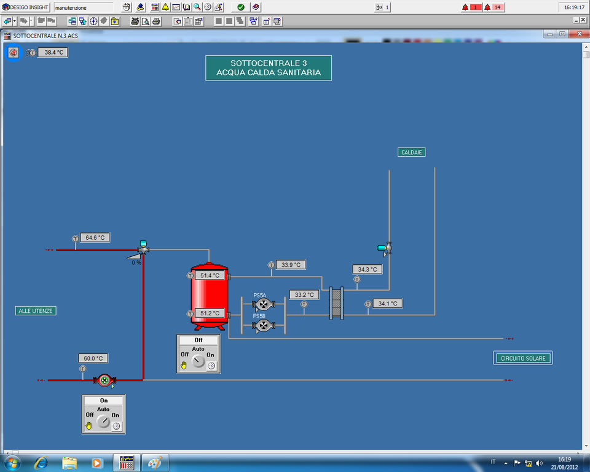Go to the ALLE UTENZE page
The image size is (590, 472).
tap(36, 310)
